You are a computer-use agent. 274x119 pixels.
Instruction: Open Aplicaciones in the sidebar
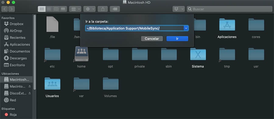[x=17, y=44]
